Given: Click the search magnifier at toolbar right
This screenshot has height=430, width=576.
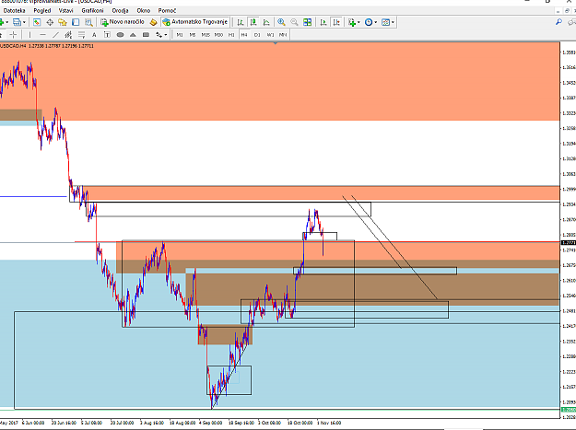Looking at the screenshot, I should click(558, 22).
